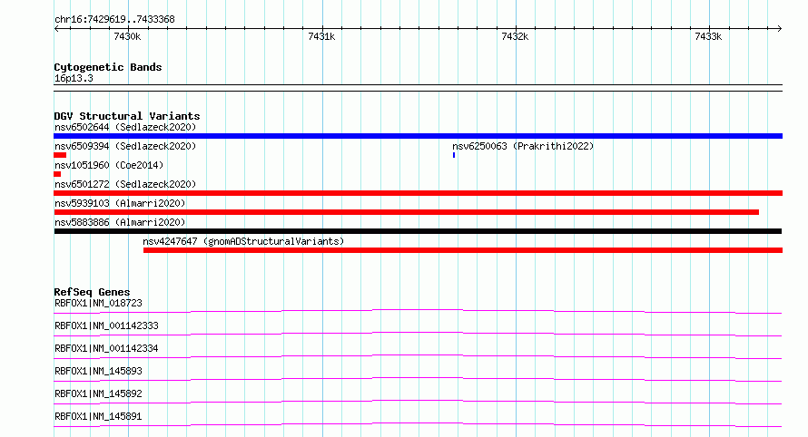Image resolution: width=808 pixels, height=437 pixels.
Task: Open the nsv5939103 (Almarri2020) label
Action: point(120,203)
